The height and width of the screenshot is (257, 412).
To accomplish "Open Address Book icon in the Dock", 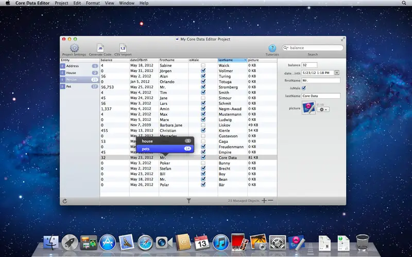I will [183, 242].
